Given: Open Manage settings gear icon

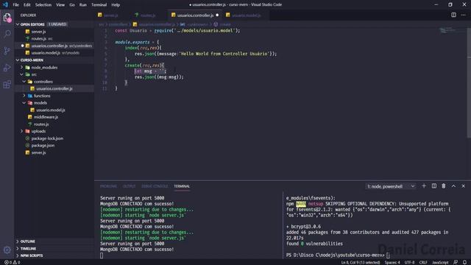Looking at the screenshot, I should tap(7, 250).
